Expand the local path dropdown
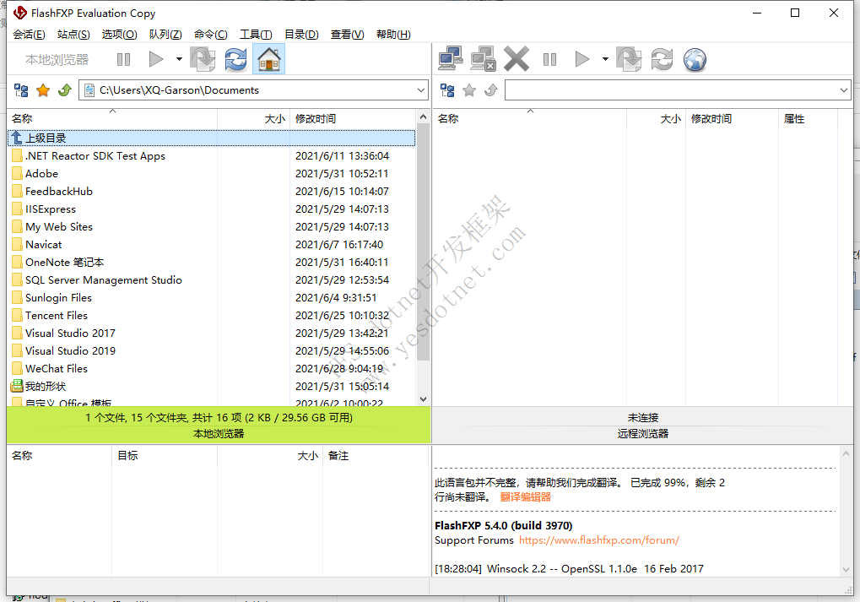This screenshot has height=602, width=860. point(421,90)
